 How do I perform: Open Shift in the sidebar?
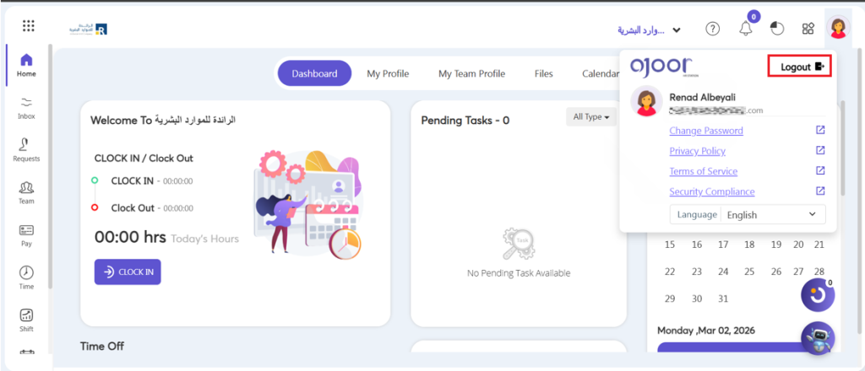click(x=26, y=319)
